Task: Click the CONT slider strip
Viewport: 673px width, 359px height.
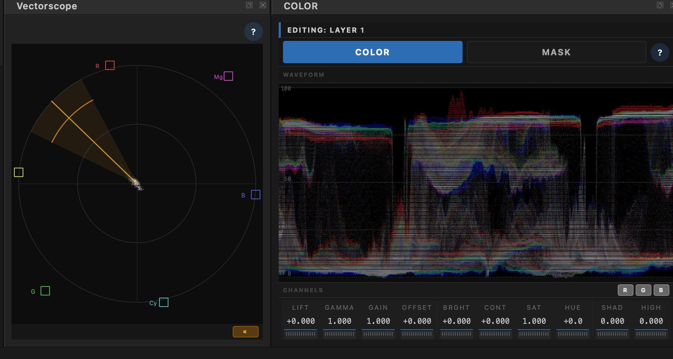Action: 495,334
